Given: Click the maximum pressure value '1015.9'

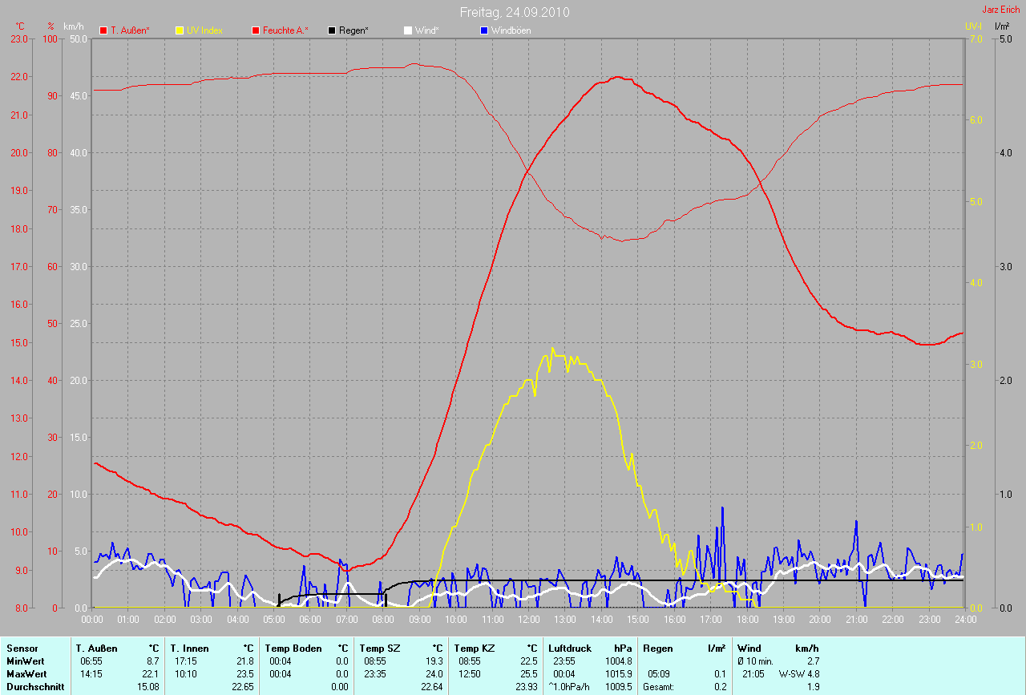Looking at the screenshot, I should pos(618,674).
